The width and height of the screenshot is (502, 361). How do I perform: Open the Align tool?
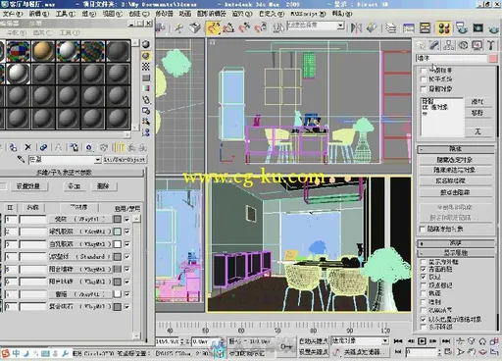372,27
